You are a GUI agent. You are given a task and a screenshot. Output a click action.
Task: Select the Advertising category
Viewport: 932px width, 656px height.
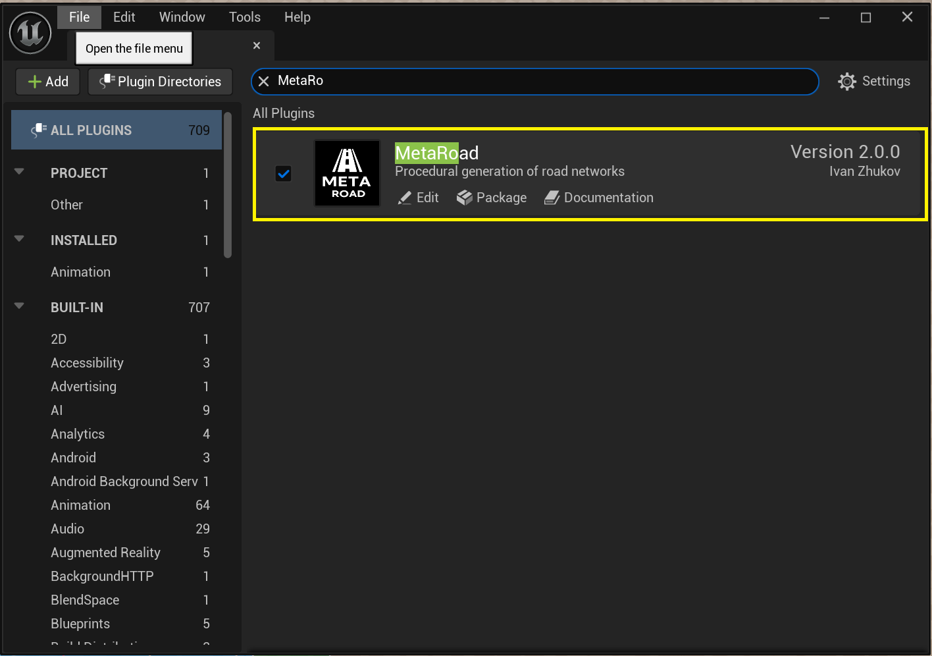[x=116, y=387]
